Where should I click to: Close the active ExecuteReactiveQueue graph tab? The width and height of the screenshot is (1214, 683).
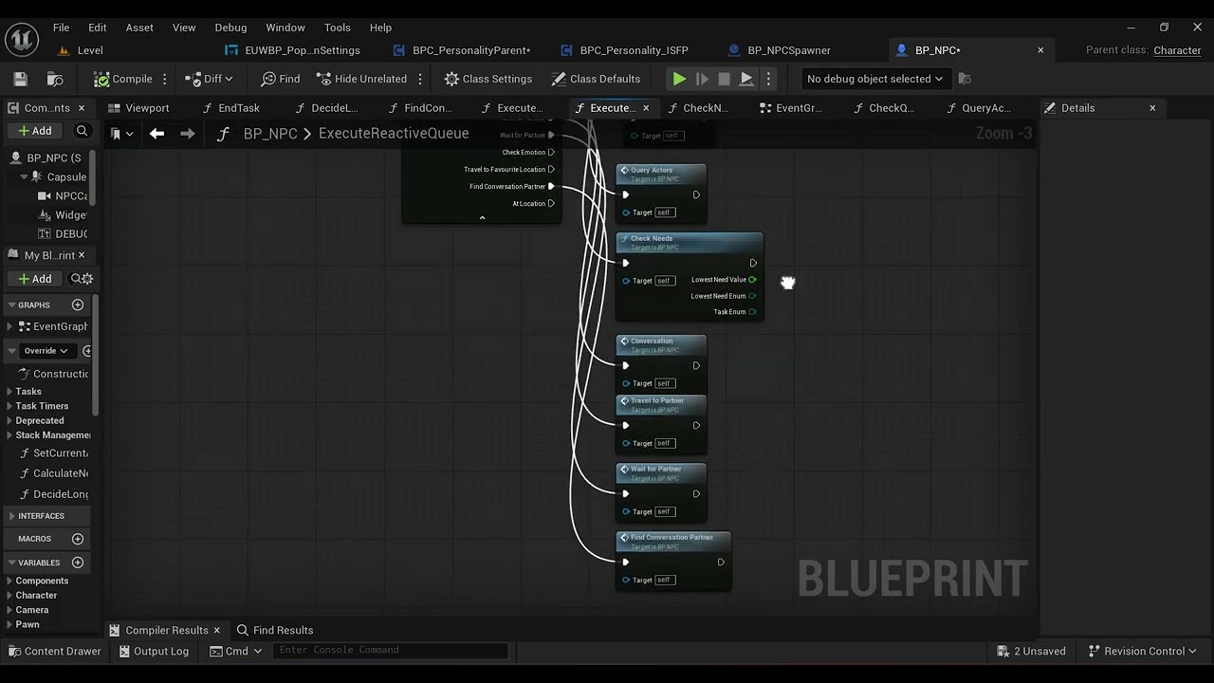(x=646, y=108)
